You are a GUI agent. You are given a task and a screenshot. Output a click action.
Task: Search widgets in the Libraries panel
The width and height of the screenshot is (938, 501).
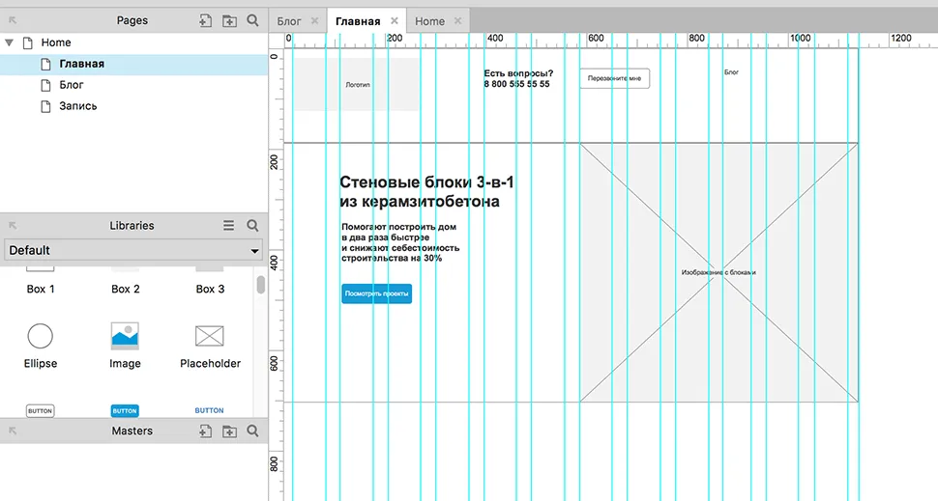(252, 225)
